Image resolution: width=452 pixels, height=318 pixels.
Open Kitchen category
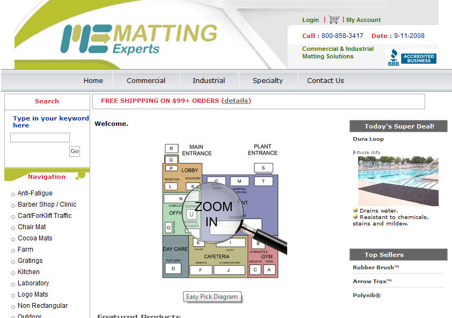click(28, 272)
